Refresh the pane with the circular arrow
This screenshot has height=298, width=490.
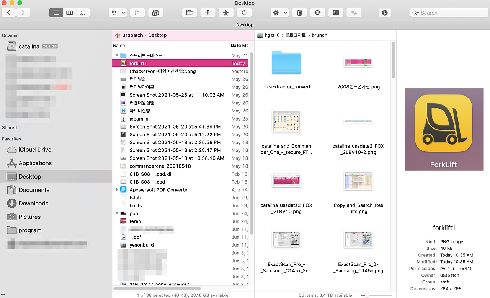tap(244, 13)
